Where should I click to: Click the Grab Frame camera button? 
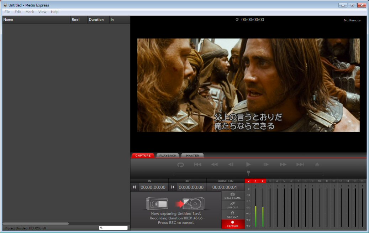click(232, 196)
